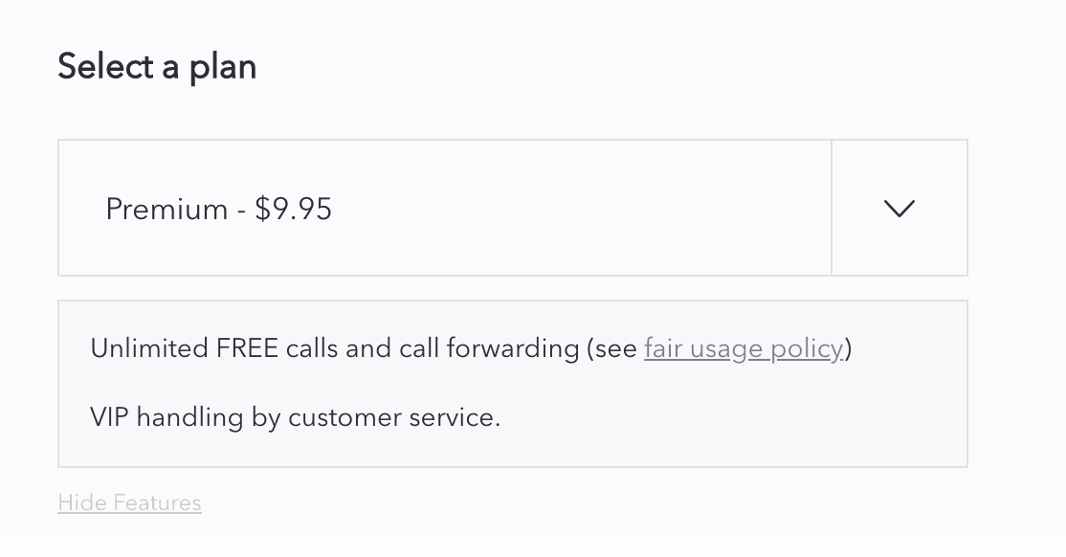Open the fair usage policy link
Image resolution: width=1066 pixels, height=557 pixels.
tap(744, 348)
